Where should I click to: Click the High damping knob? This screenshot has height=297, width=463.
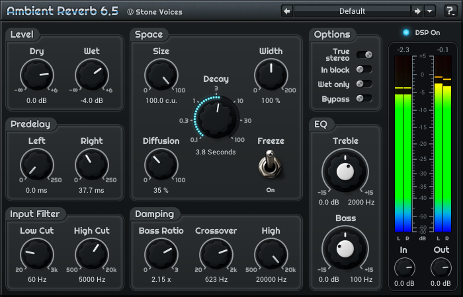(x=271, y=255)
